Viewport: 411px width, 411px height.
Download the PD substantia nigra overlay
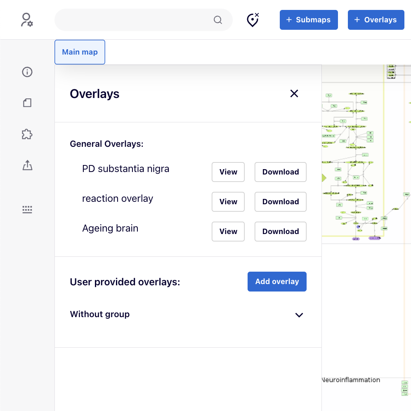[x=281, y=172]
